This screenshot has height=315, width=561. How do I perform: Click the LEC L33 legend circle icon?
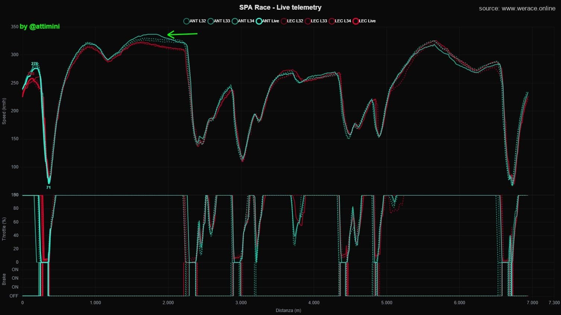point(308,21)
